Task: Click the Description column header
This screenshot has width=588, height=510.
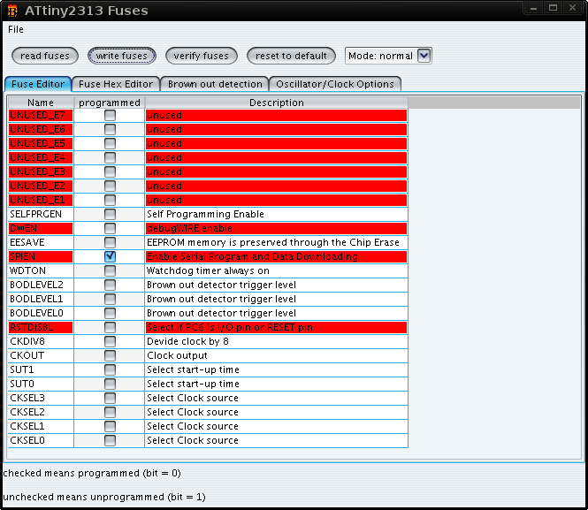Action: tap(277, 103)
